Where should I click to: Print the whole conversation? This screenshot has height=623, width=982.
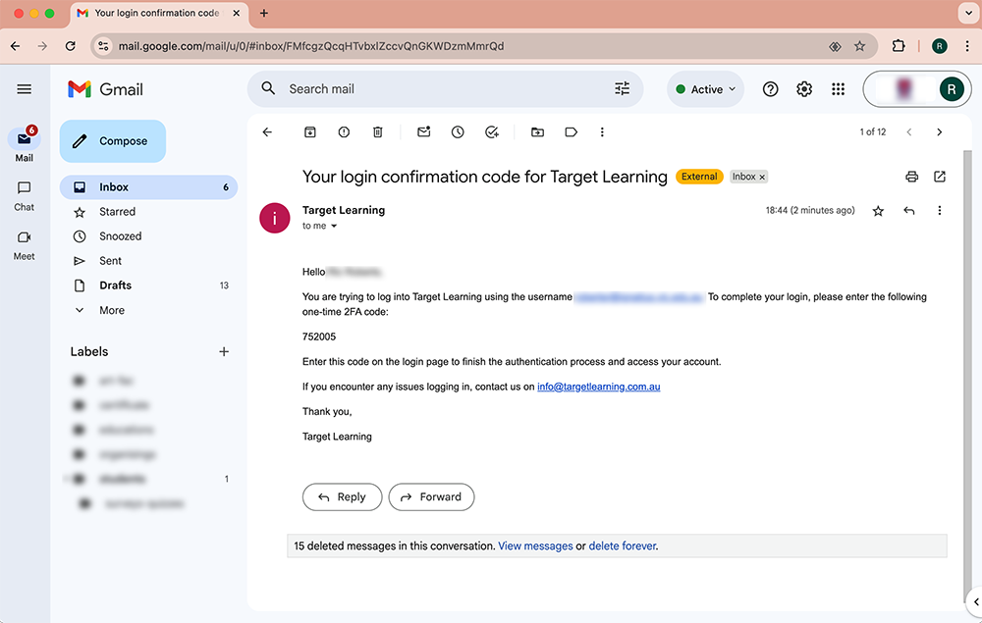(x=911, y=177)
